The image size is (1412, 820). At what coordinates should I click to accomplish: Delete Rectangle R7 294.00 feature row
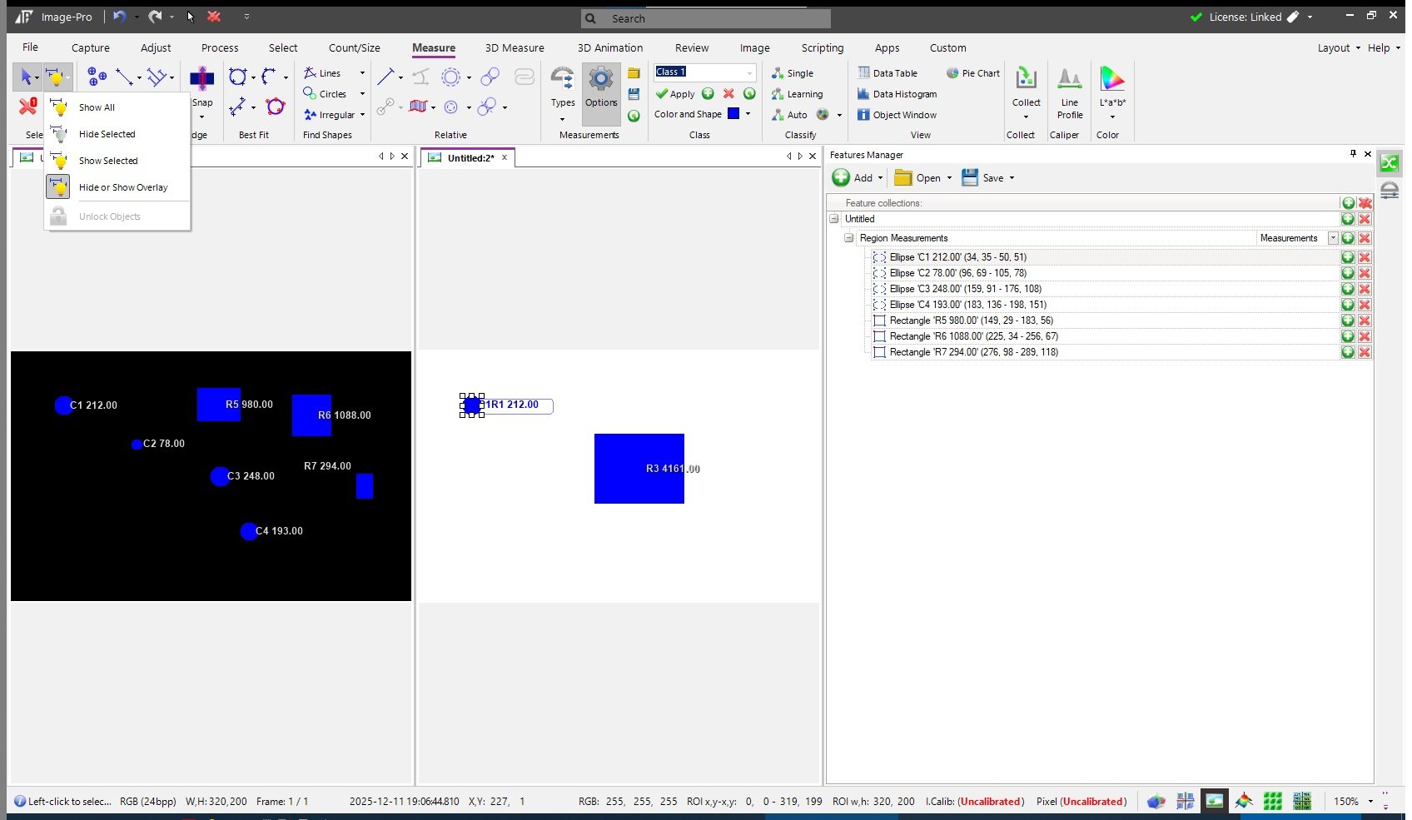(x=1365, y=352)
